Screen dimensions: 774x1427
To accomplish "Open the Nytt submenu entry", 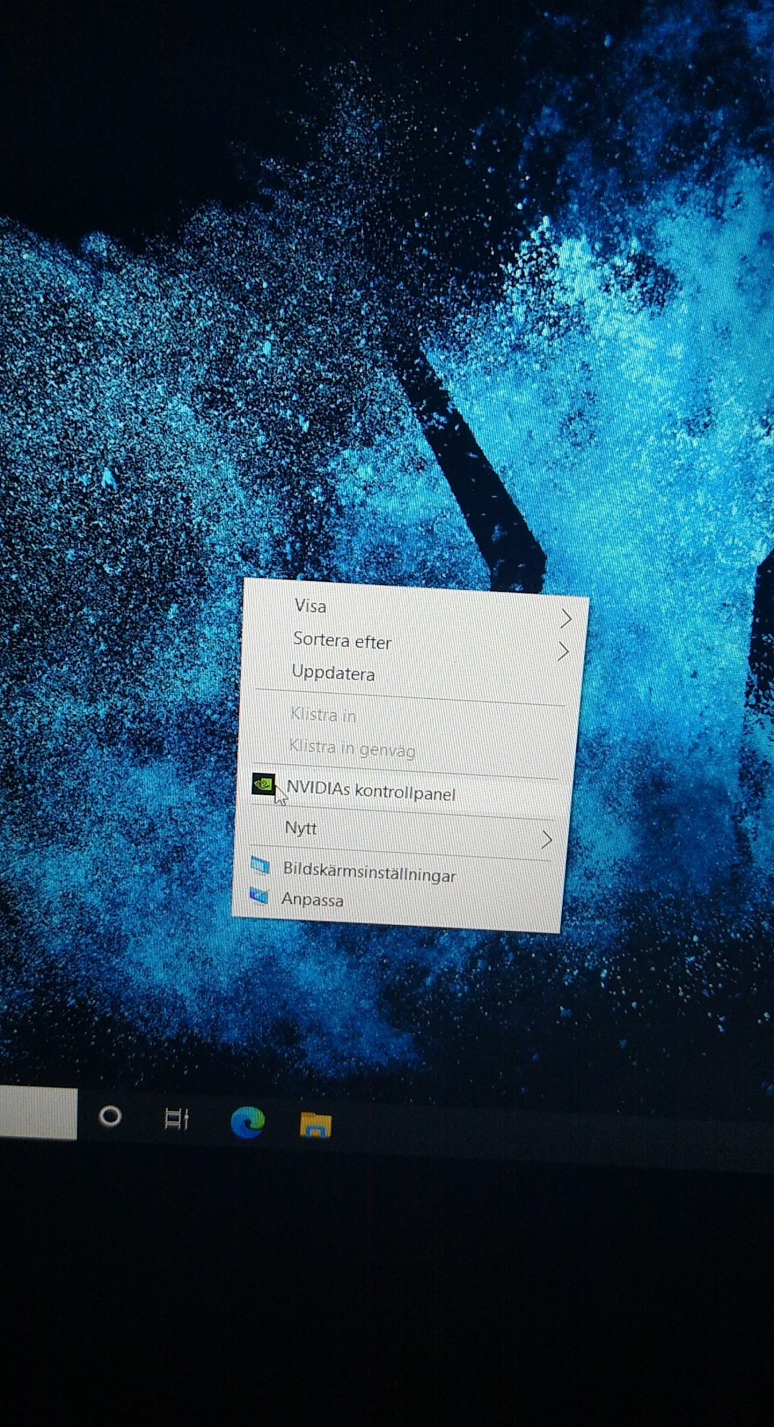I will pyautogui.click(x=400, y=833).
